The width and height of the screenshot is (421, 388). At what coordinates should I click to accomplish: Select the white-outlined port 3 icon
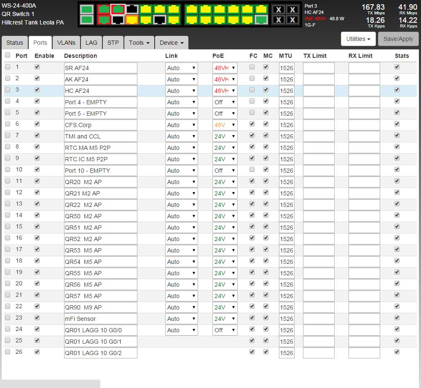(x=118, y=9)
